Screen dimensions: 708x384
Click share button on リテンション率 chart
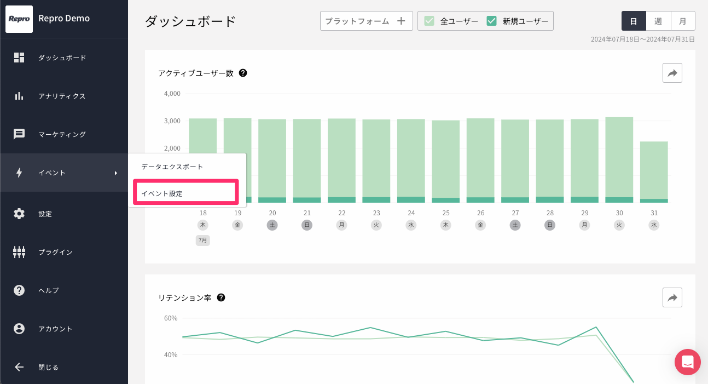672,297
